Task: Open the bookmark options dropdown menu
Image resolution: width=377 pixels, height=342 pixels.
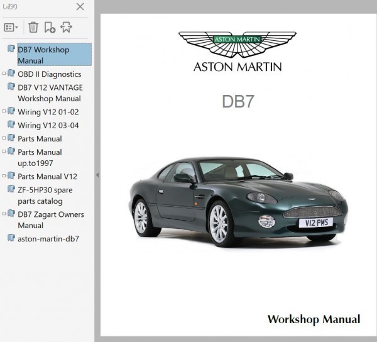Action: point(11,28)
